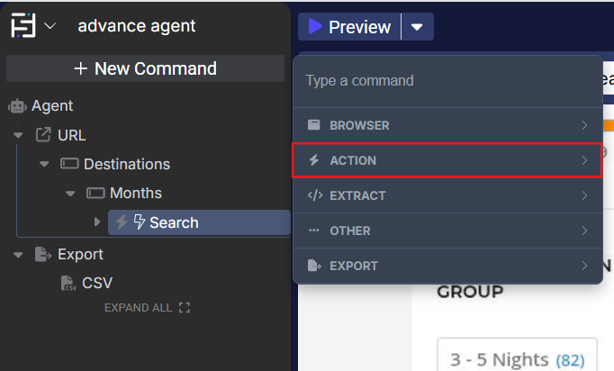
Task: Select the Destinations item in the tree
Action: 126,164
